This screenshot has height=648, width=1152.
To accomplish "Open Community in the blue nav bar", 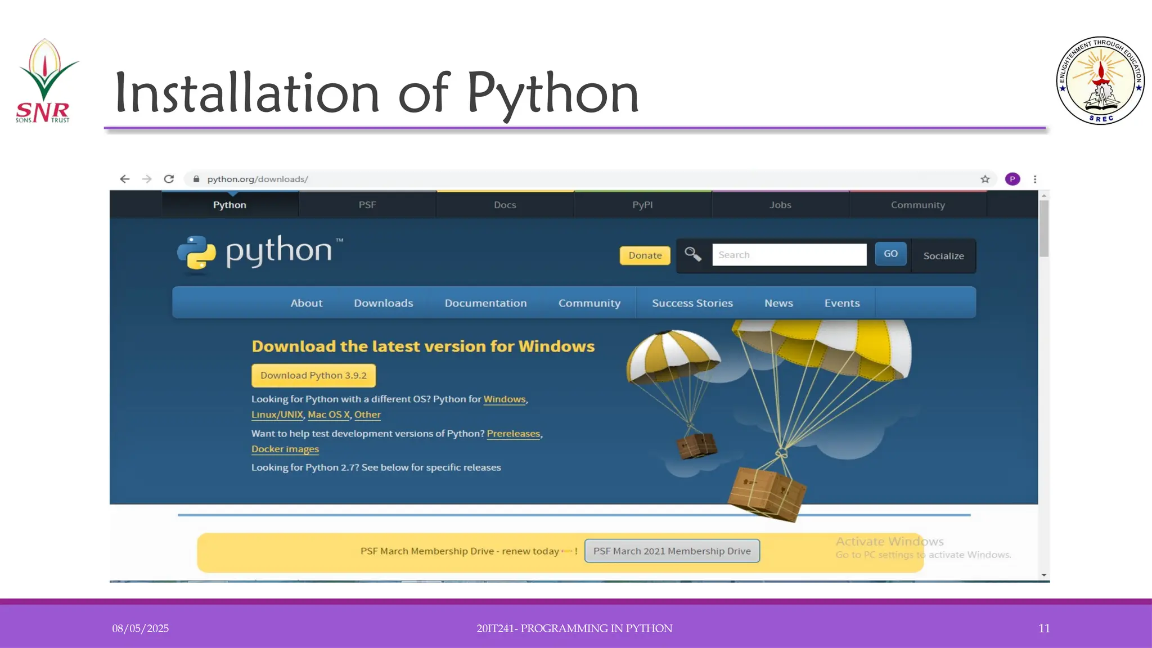I will (589, 303).
